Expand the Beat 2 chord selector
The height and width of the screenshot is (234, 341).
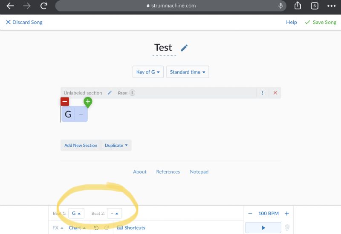click(x=114, y=214)
